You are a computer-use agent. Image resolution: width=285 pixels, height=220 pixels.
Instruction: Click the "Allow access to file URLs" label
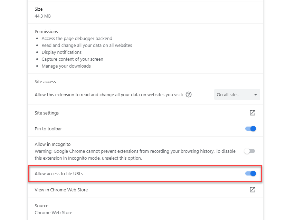pyautogui.click(x=59, y=173)
